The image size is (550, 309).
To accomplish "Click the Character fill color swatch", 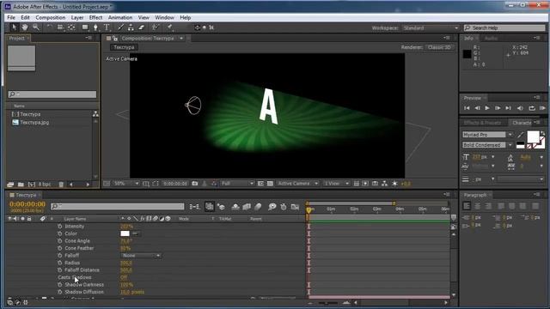I will pos(533,136).
